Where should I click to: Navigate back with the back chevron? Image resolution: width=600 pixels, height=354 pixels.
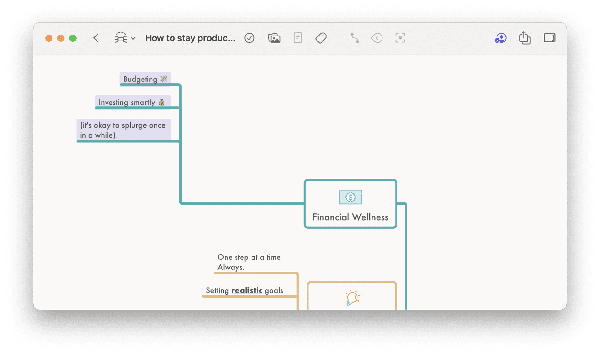(96, 38)
